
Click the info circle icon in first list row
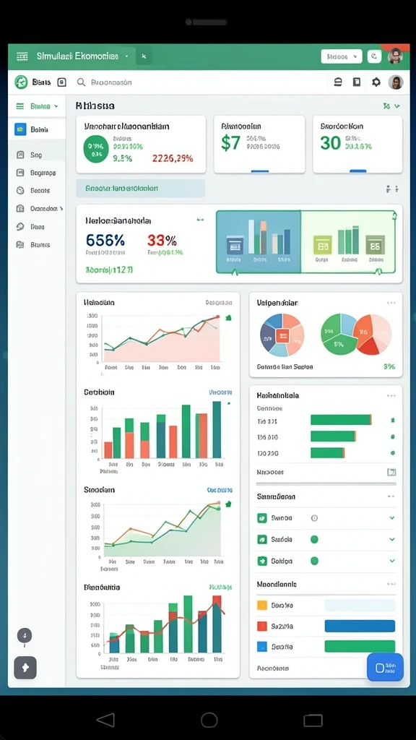[315, 517]
